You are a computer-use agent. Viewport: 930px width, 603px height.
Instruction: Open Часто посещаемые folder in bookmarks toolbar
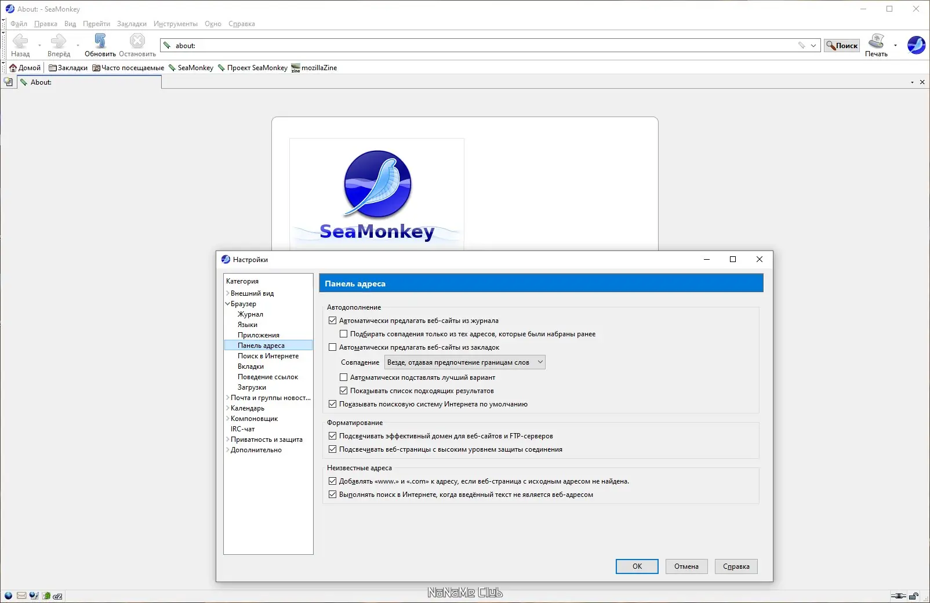pyautogui.click(x=128, y=68)
